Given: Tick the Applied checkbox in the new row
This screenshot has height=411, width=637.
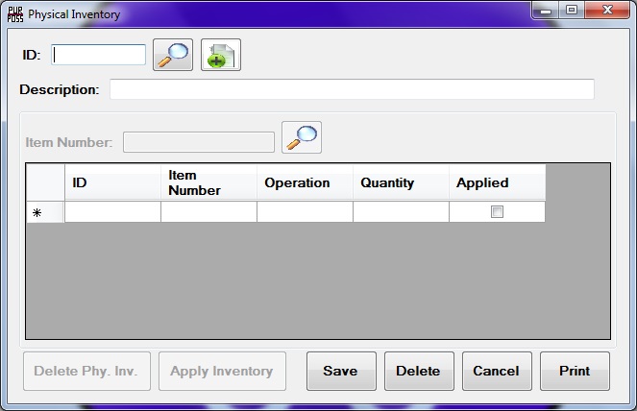Looking at the screenshot, I should pyautogui.click(x=497, y=212).
